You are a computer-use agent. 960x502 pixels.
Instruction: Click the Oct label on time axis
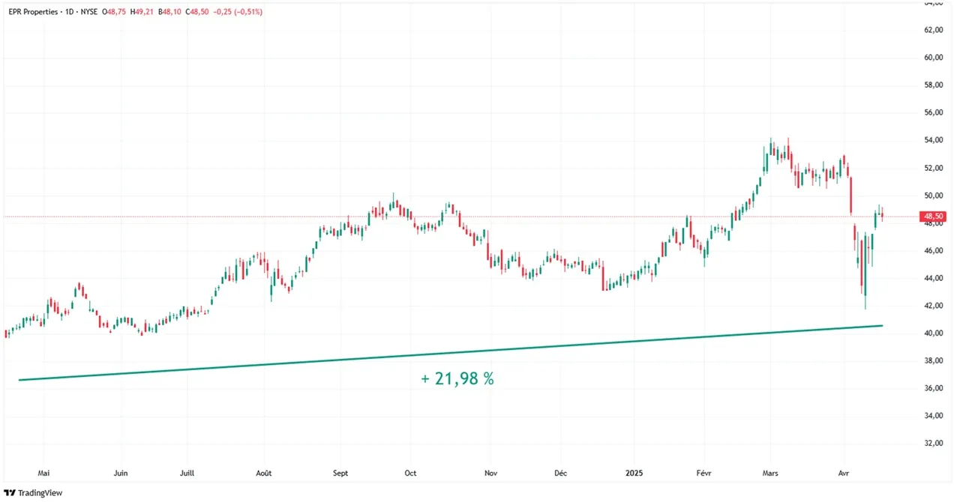[x=410, y=473]
